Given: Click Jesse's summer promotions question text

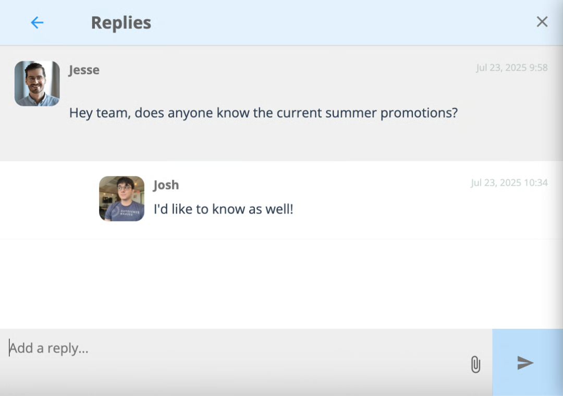Looking at the screenshot, I should 263,113.
